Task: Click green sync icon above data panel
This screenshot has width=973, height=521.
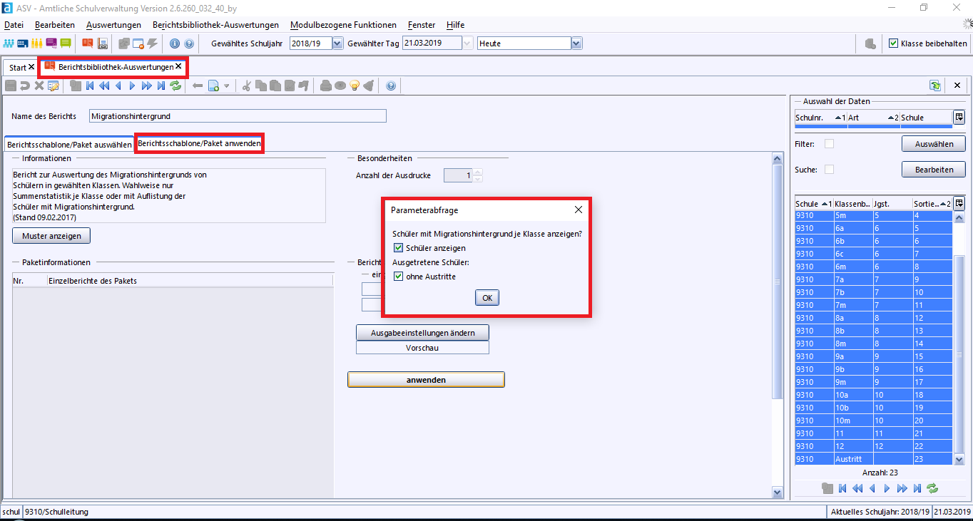Action: click(935, 86)
